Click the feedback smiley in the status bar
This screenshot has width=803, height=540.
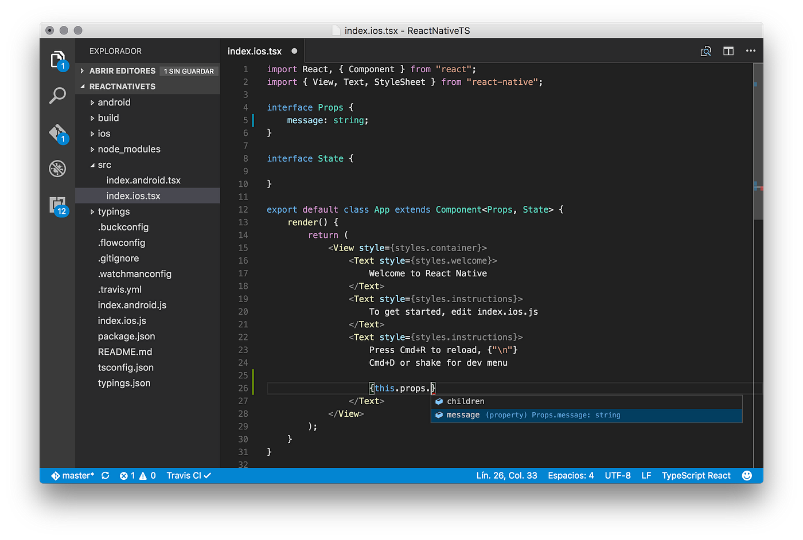(x=747, y=475)
